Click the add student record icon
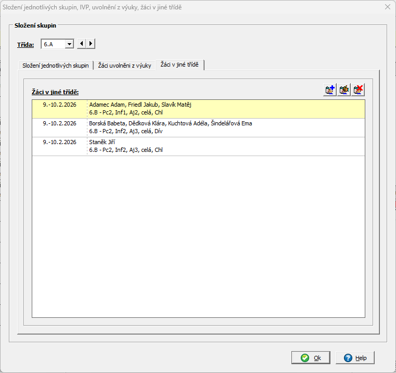This screenshot has width=396, height=373. (329, 89)
